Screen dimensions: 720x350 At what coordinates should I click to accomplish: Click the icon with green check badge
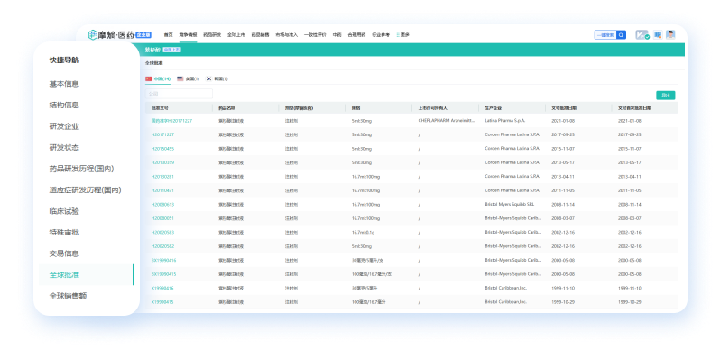642,35
